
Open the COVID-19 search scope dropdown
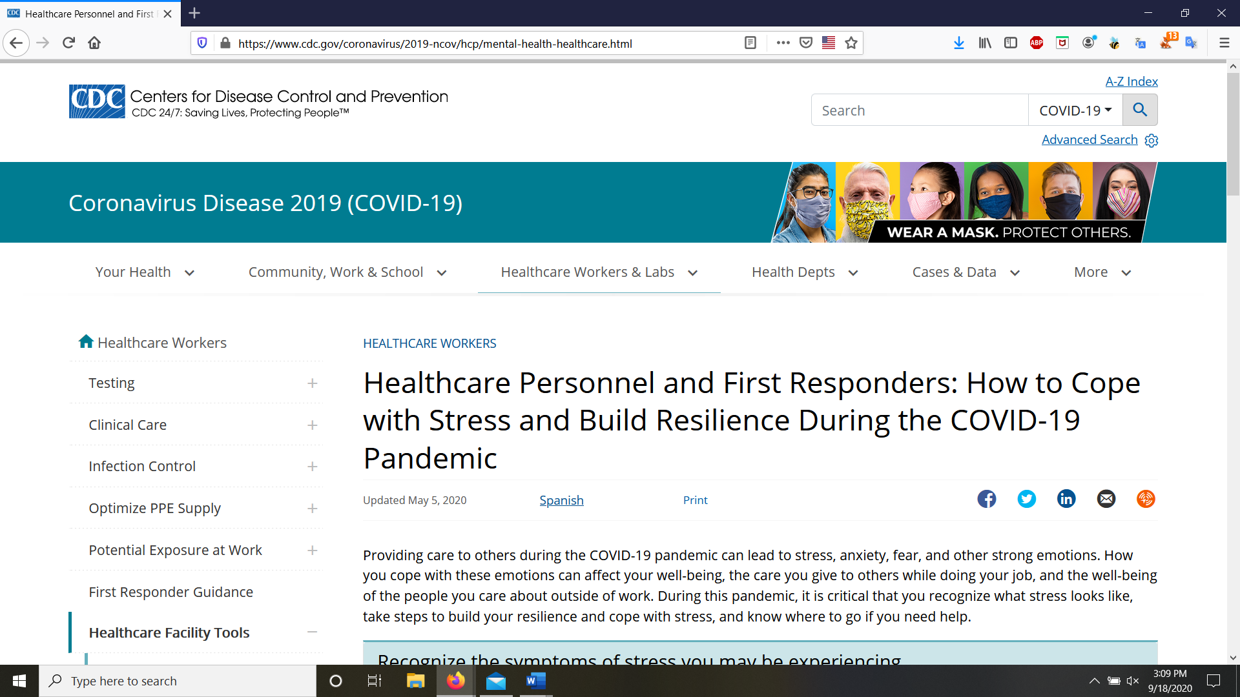(x=1075, y=110)
